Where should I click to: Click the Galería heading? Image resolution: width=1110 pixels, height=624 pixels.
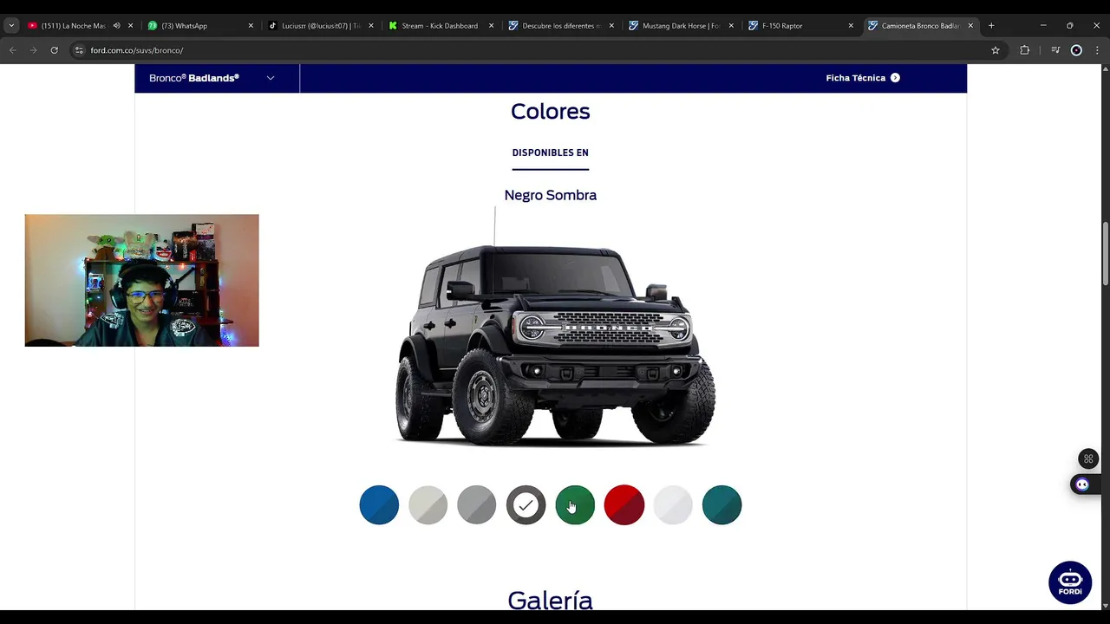550,600
